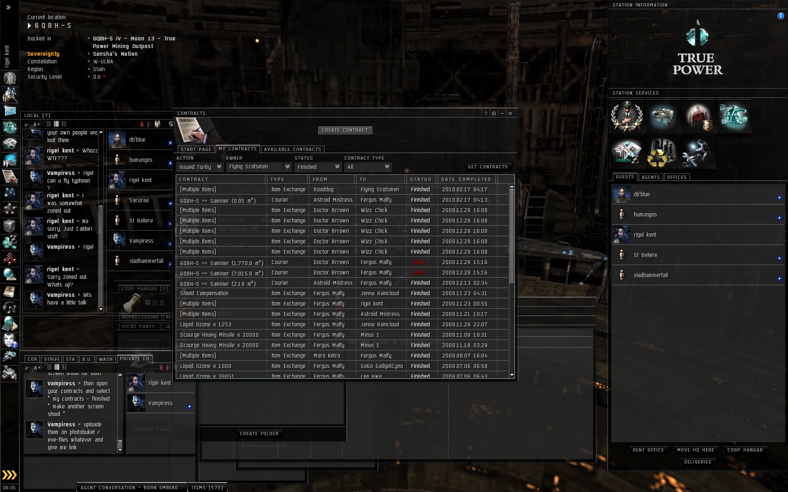Open the Help face icon

pyautogui.click(x=9, y=340)
